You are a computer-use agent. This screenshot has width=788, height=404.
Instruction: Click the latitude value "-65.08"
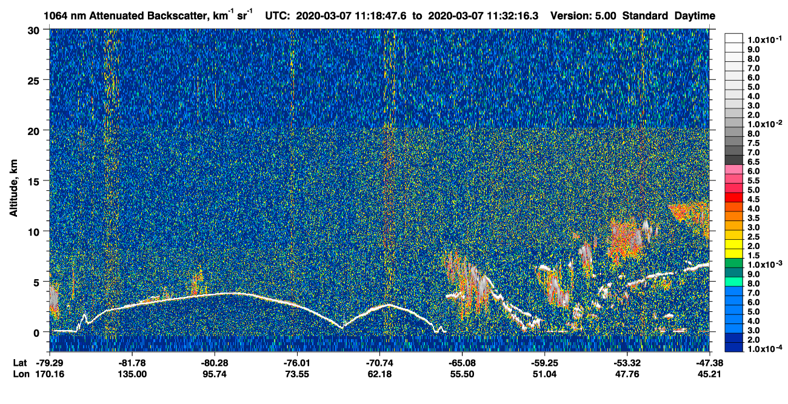[462, 363]
